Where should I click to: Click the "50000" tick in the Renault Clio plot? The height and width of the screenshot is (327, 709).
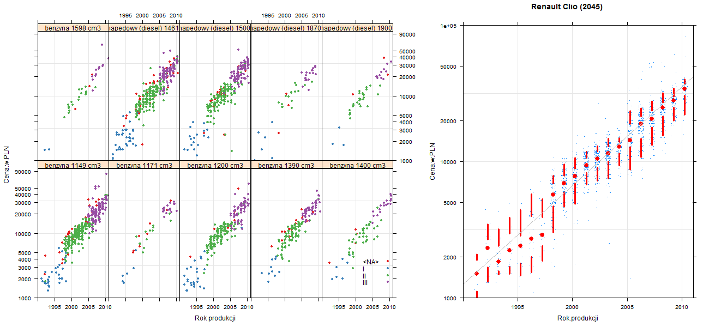point(448,66)
